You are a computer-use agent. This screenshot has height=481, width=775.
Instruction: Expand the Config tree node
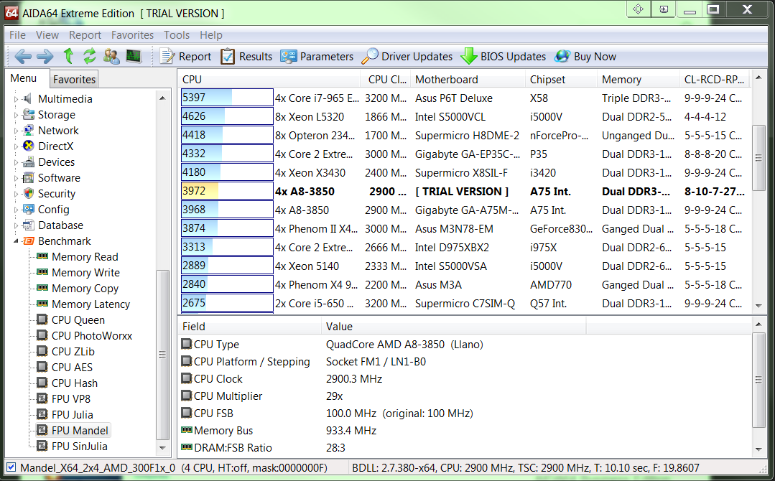point(16,210)
